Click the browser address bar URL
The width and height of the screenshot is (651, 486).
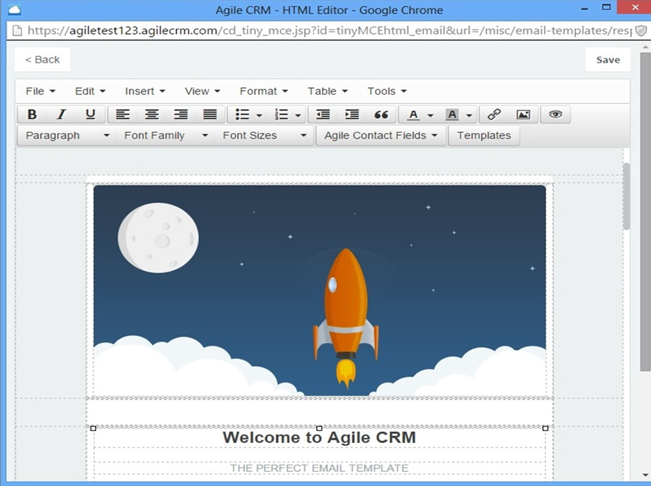pos(329,31)
